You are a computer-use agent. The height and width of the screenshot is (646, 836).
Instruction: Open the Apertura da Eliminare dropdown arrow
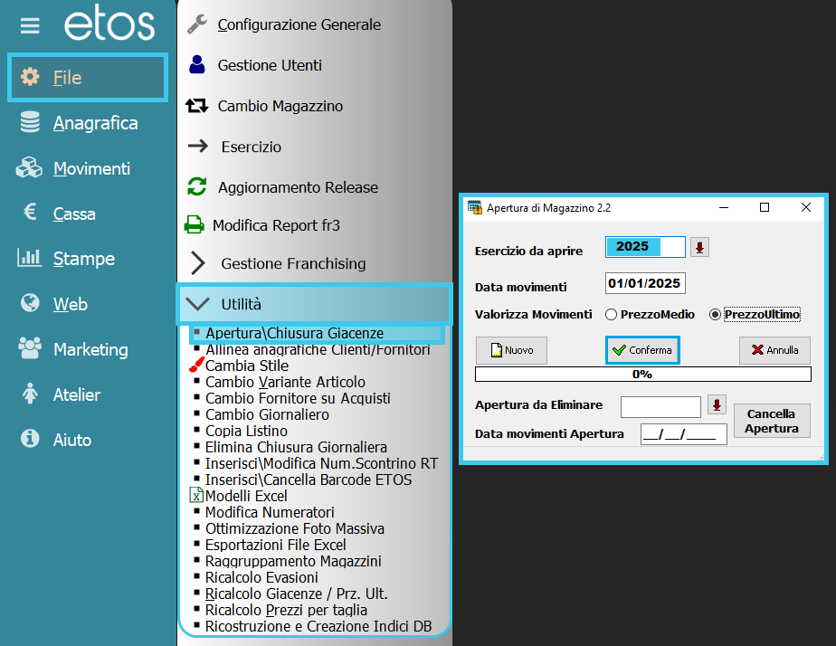(x=717, y=405)
